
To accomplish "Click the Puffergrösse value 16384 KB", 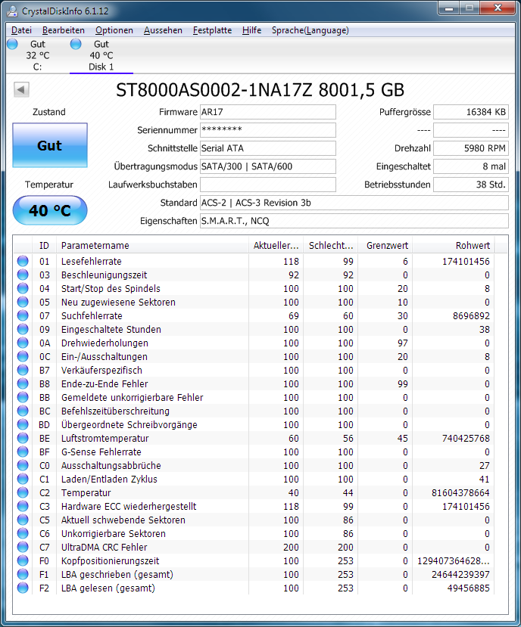I will pos(471,112).
